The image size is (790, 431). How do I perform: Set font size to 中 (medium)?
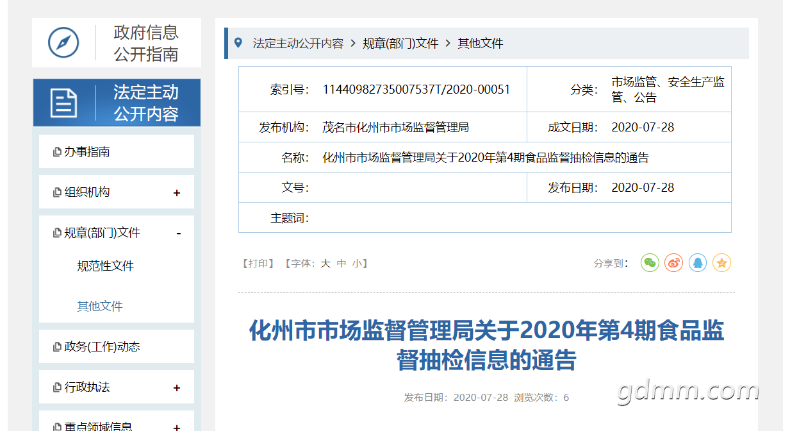pos(342,264)
